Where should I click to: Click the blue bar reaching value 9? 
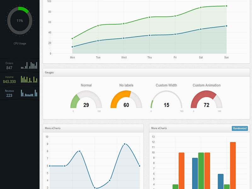195,173
